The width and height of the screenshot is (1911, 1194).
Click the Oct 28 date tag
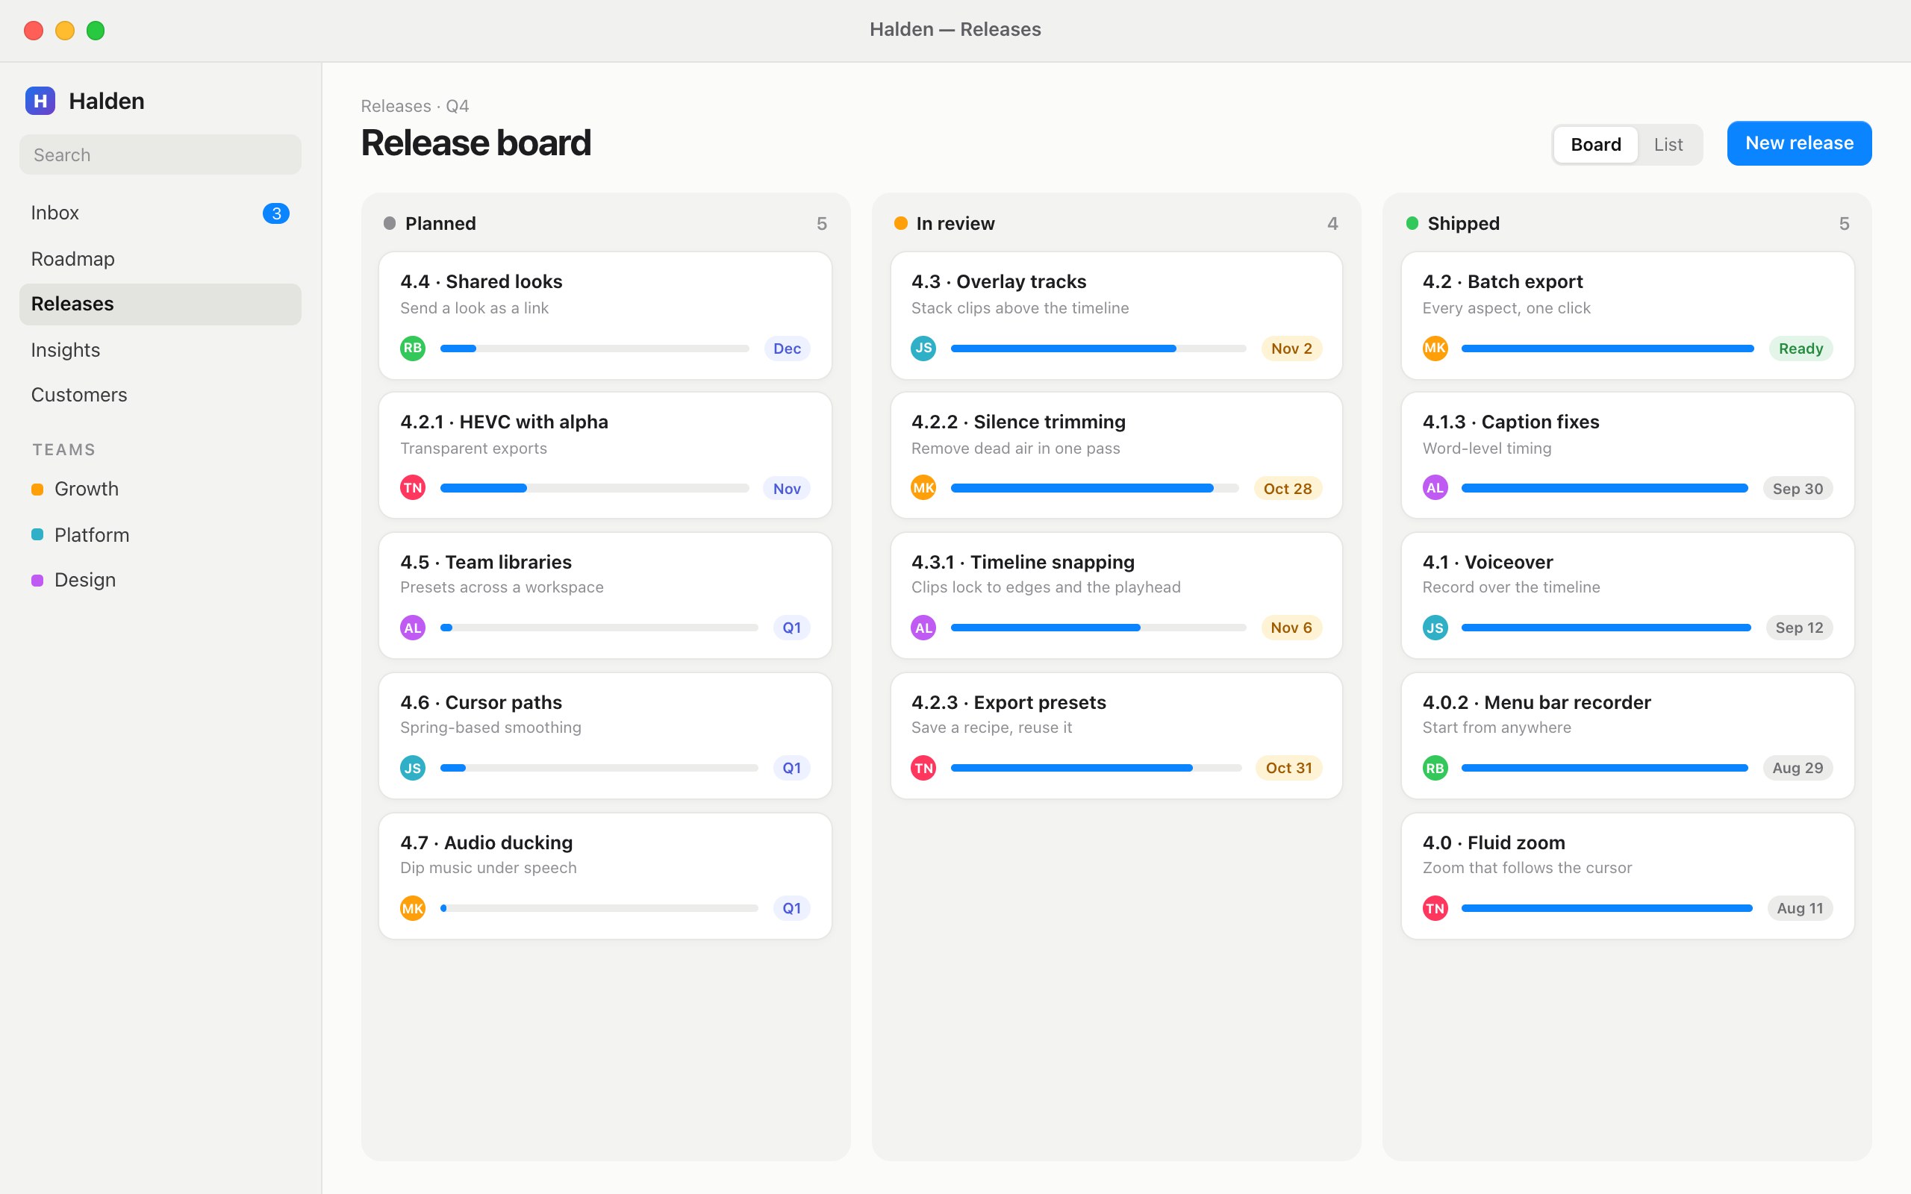[x=1287, y=488]
